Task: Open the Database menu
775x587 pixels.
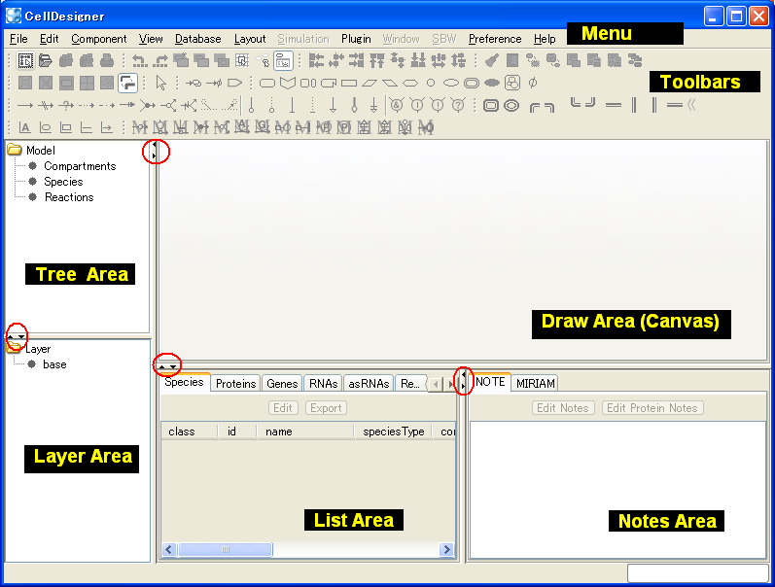Action: (x=197, y=39)
